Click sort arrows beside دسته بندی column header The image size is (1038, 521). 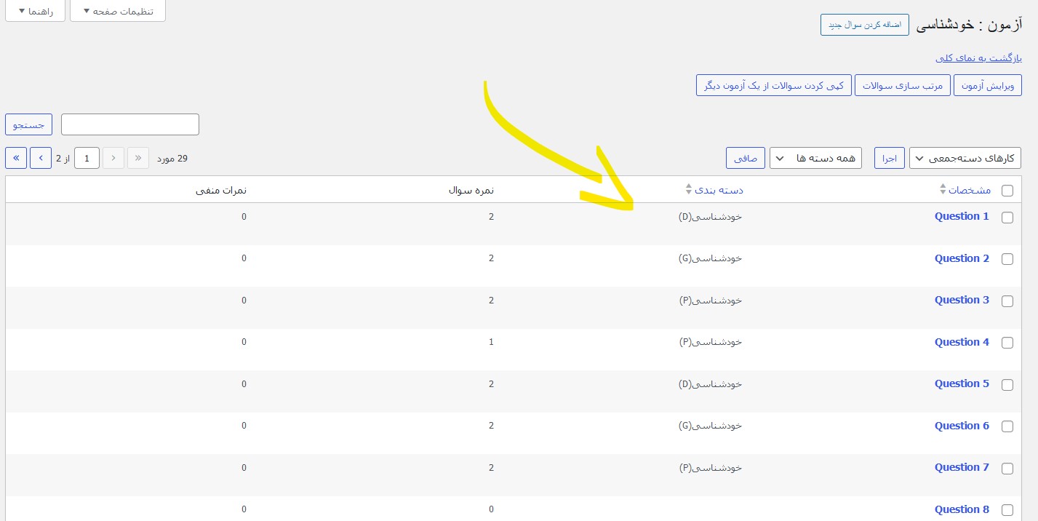click(x=689, y=190)
